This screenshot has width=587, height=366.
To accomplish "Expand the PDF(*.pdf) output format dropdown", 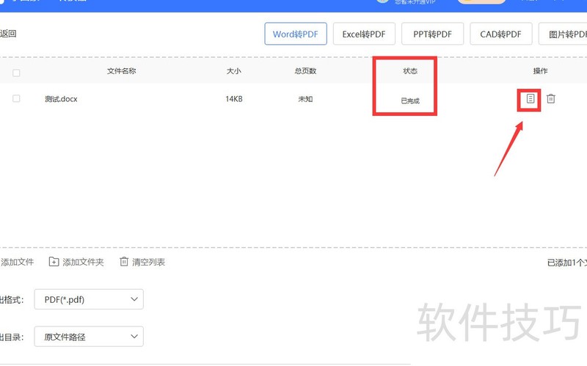I will (89, 299).
